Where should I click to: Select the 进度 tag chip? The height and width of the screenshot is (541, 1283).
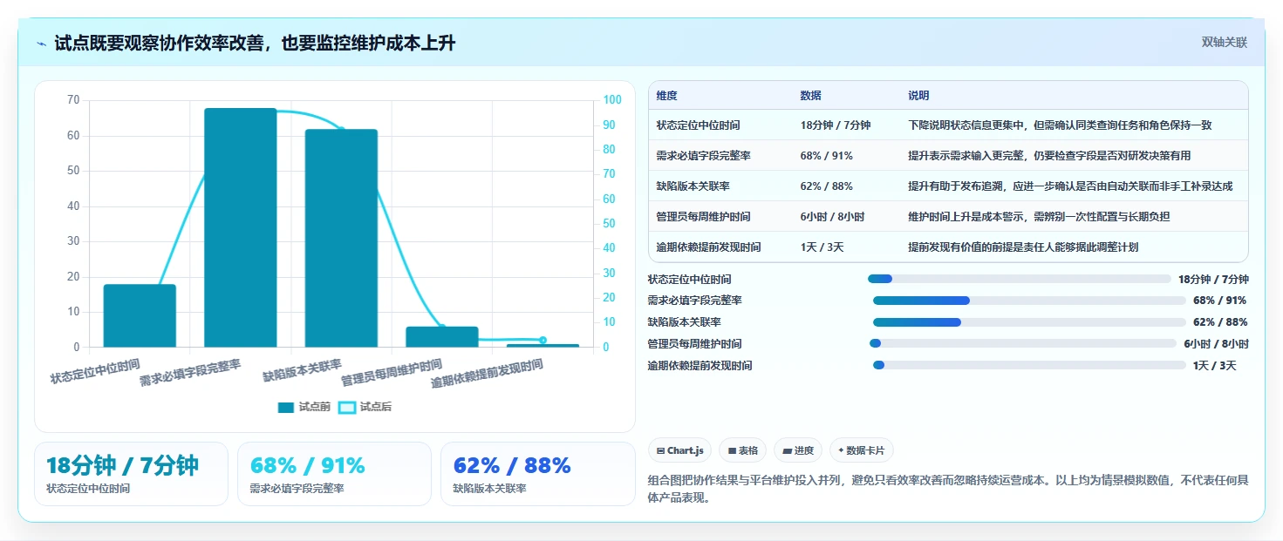[x=798, y=450]
